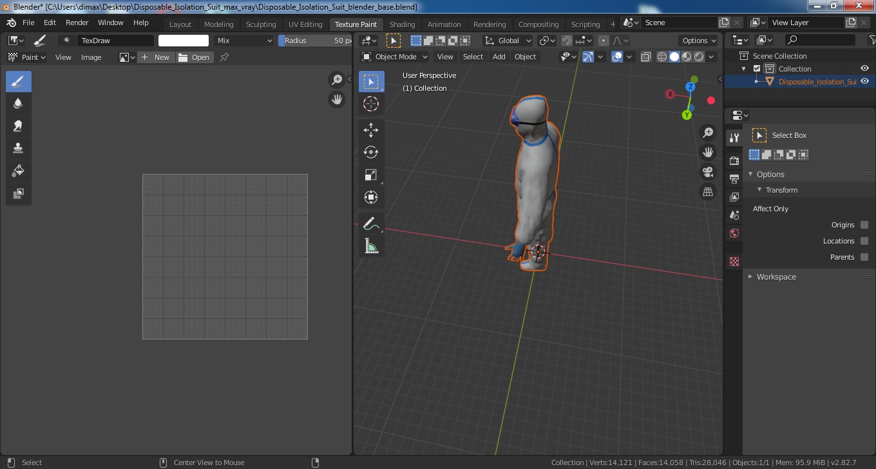Open the File menu
The image size is (876, 469).
(28, 23)
